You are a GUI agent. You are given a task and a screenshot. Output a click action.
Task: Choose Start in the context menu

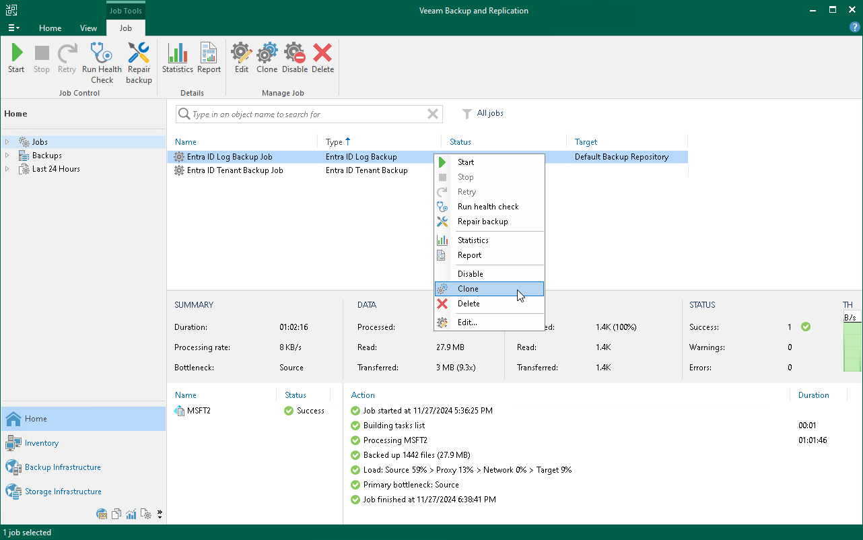(x=489, y=162)
